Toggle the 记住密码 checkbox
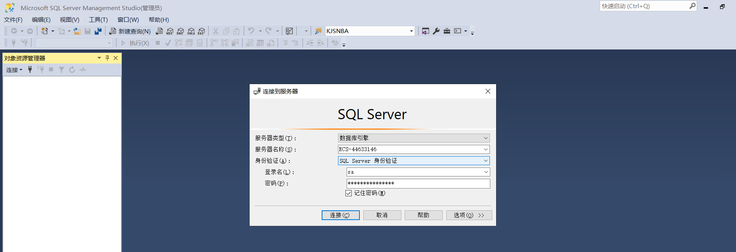 click(349, 193)
